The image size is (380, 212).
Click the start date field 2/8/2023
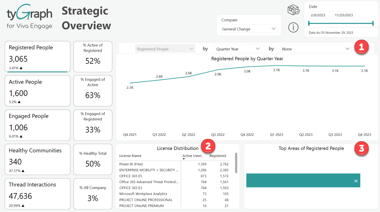click(x=320, y=15)
